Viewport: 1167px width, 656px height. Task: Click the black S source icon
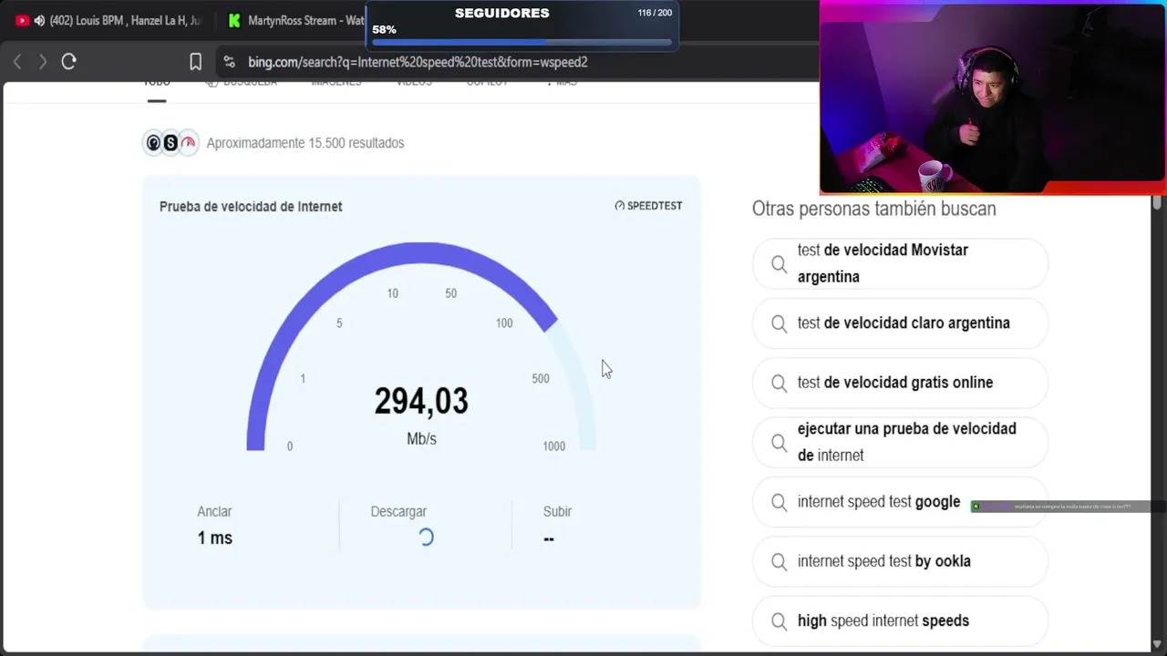click(170, 143)
